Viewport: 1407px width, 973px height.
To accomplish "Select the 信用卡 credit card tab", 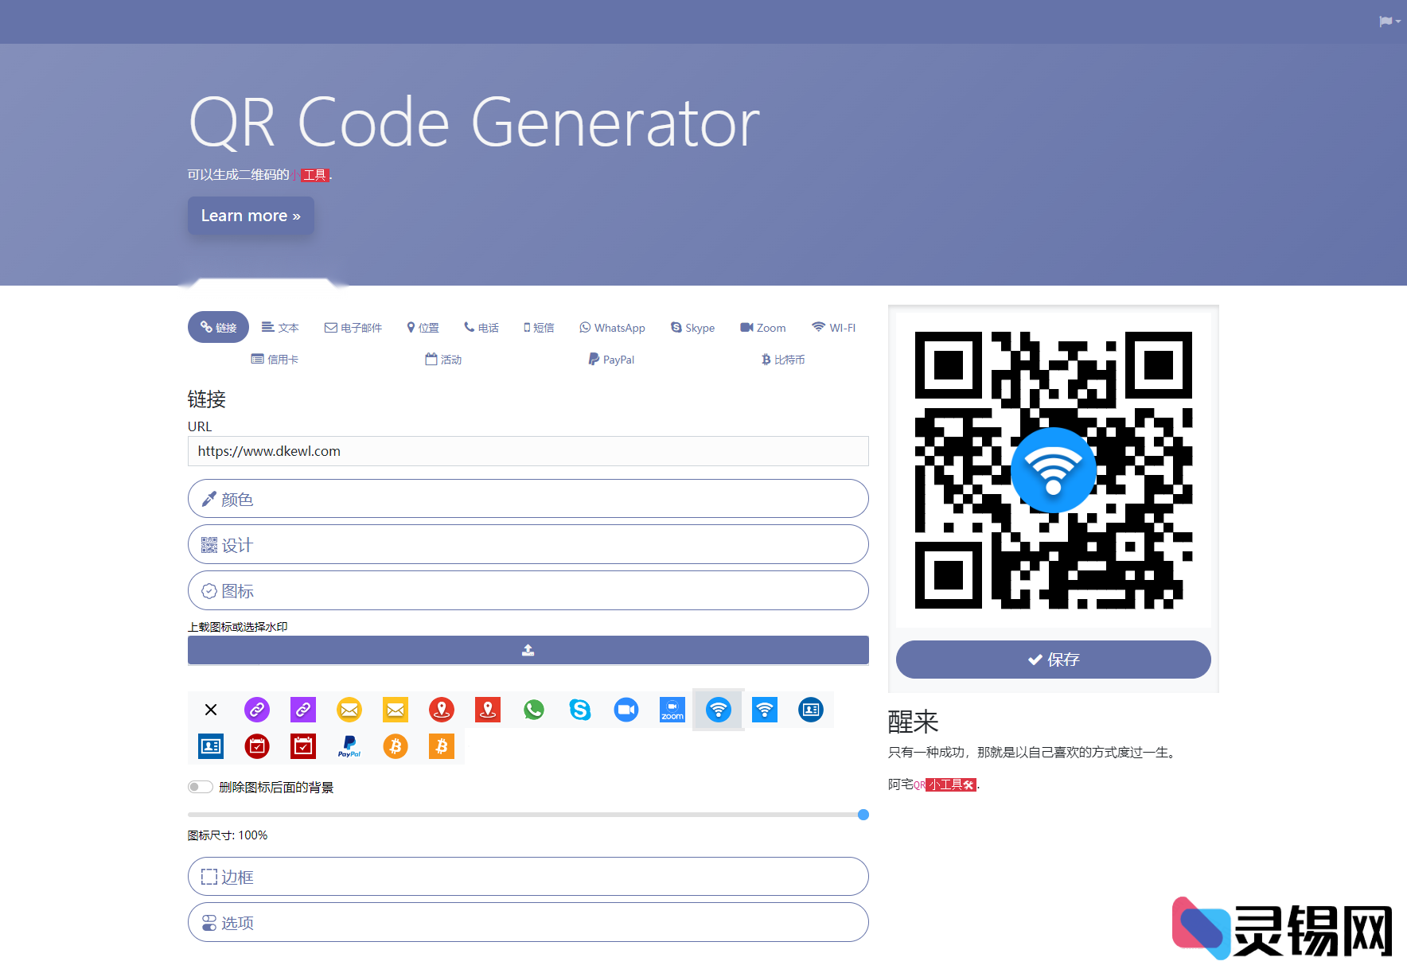I will click(275, 359).
